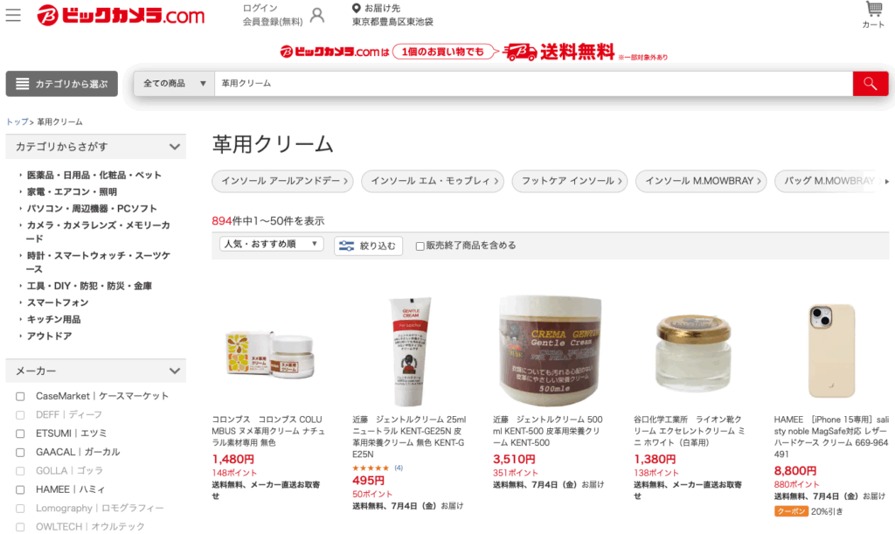
Task: Click the red search magnifier button
Action: click(870, 84)
